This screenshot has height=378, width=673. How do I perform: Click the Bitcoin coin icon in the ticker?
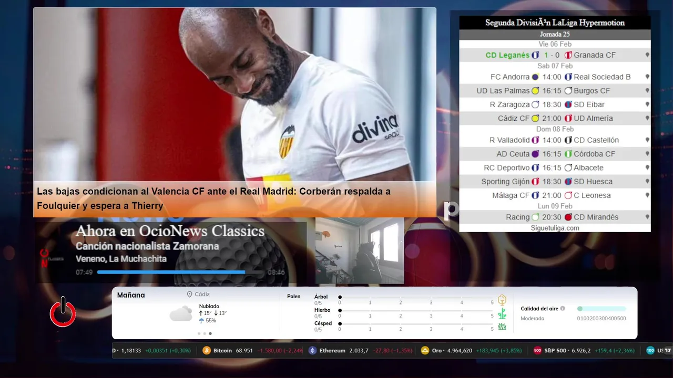(207, 351)
